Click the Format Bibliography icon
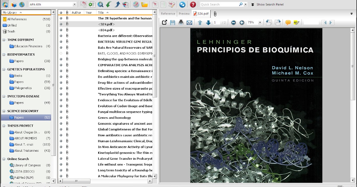This screenshot has width=357, height=187. click(163, 4)
